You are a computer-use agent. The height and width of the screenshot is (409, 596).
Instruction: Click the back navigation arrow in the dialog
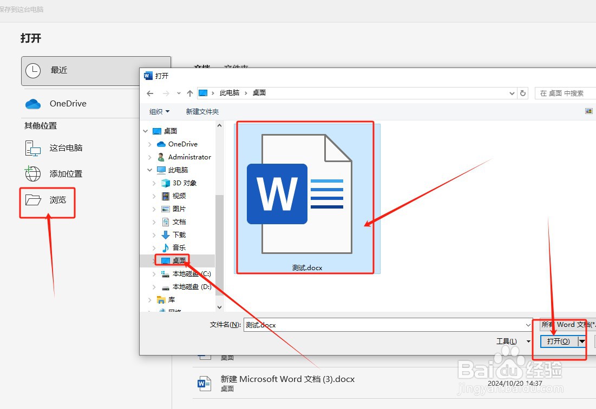[x=150, y=93]
